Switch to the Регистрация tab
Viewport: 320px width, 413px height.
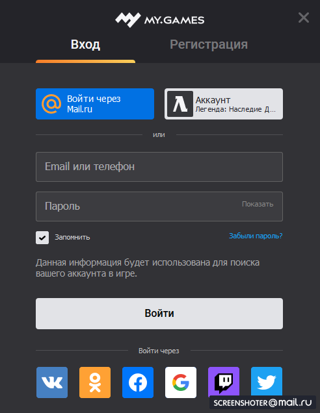[209, 44]
